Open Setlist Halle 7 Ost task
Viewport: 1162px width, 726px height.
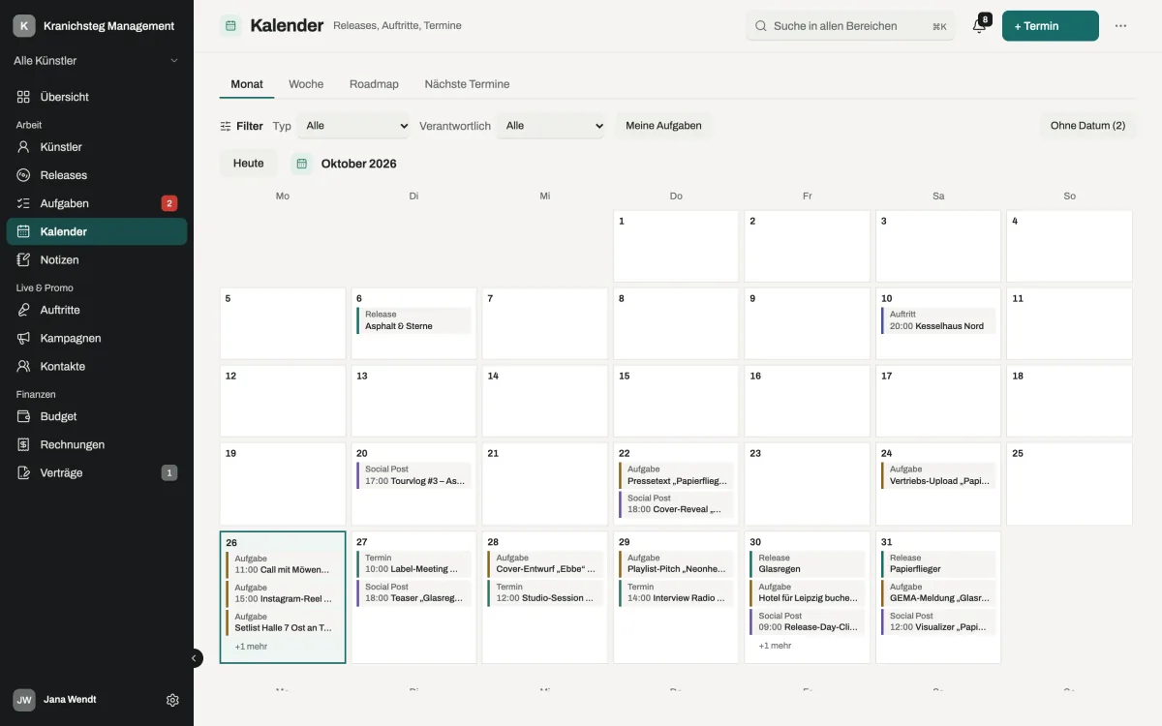[283, 622]
